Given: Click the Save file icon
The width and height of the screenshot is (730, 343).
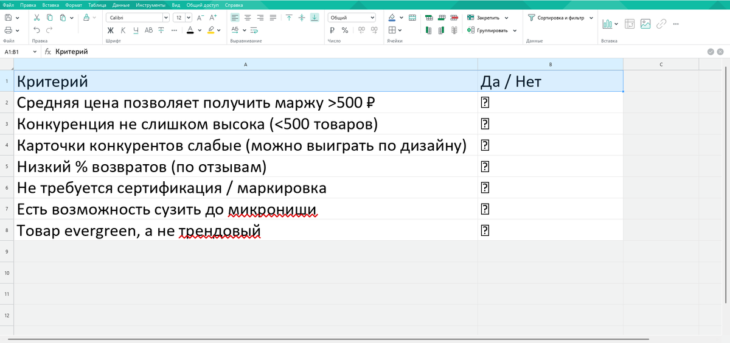Looking at the screenshot, I should click(8, 18).
